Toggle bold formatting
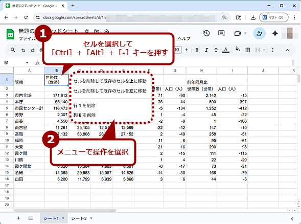 tap(197, 50)
